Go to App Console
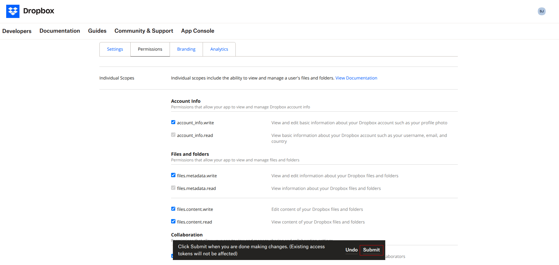Viewport: 559px width, 265px height. pyautogui.click(x=198, y=31)
